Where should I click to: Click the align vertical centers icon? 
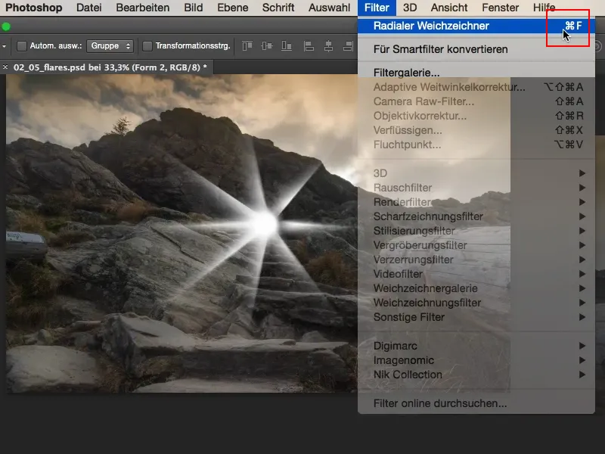click(267, 46)
